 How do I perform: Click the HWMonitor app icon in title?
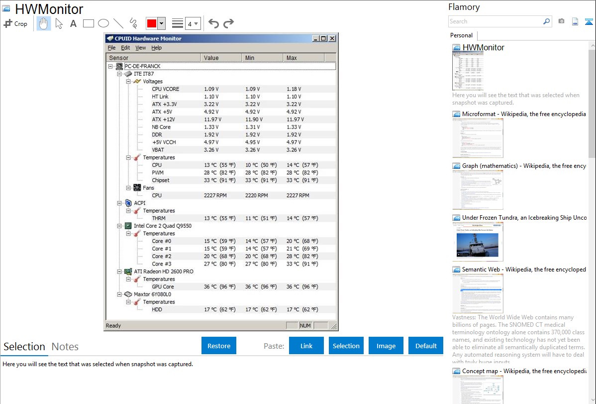pyautogui.click(x=6, y=9)
